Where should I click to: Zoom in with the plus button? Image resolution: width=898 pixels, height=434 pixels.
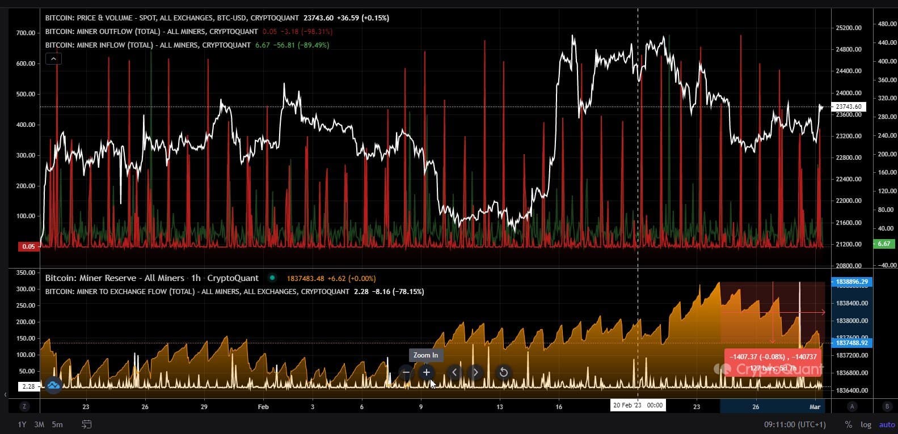426,372
